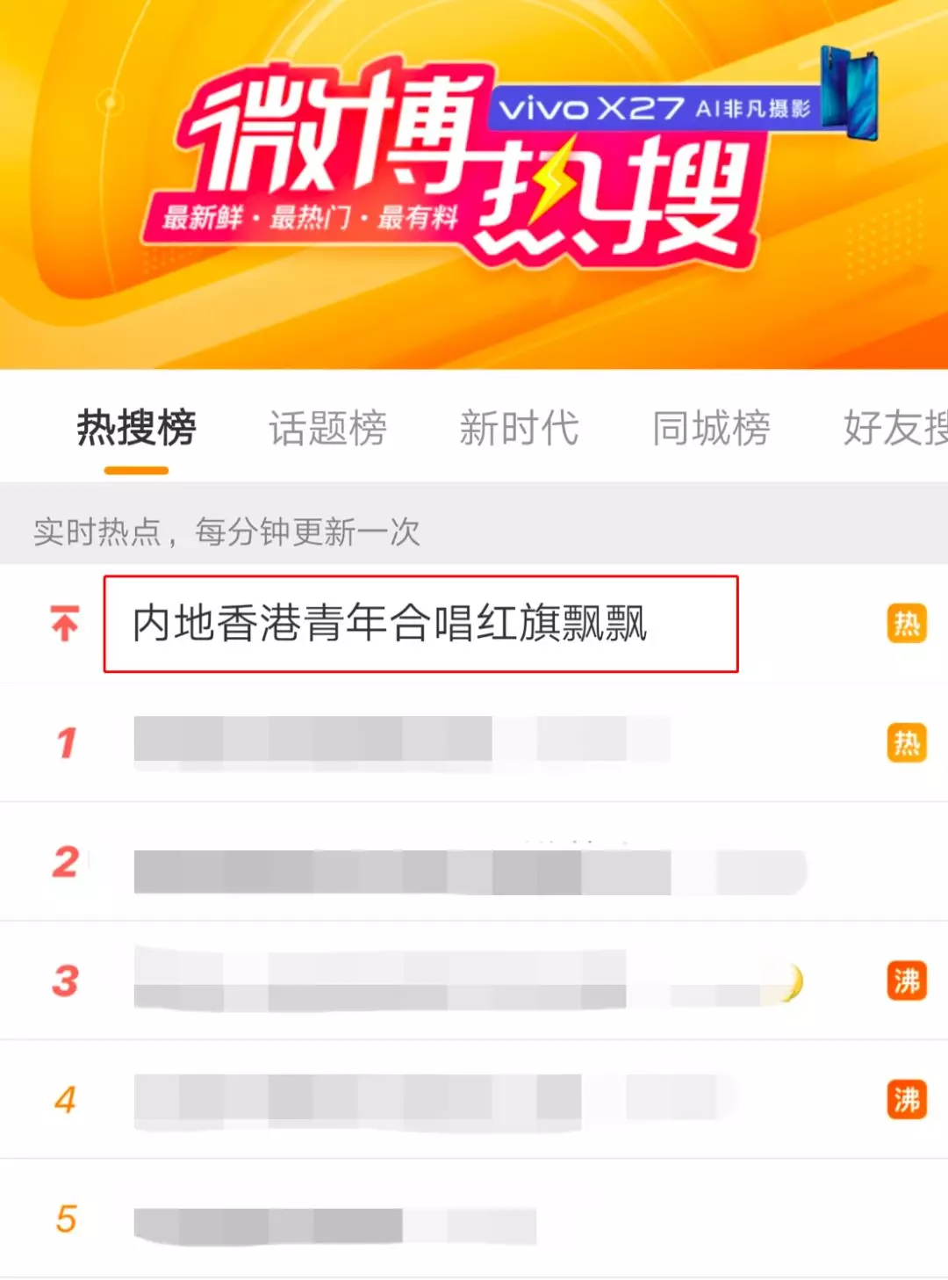The image size is (948, 1280).
Task: Open the rank 4 hot search entry
Action: (474, 1100)
